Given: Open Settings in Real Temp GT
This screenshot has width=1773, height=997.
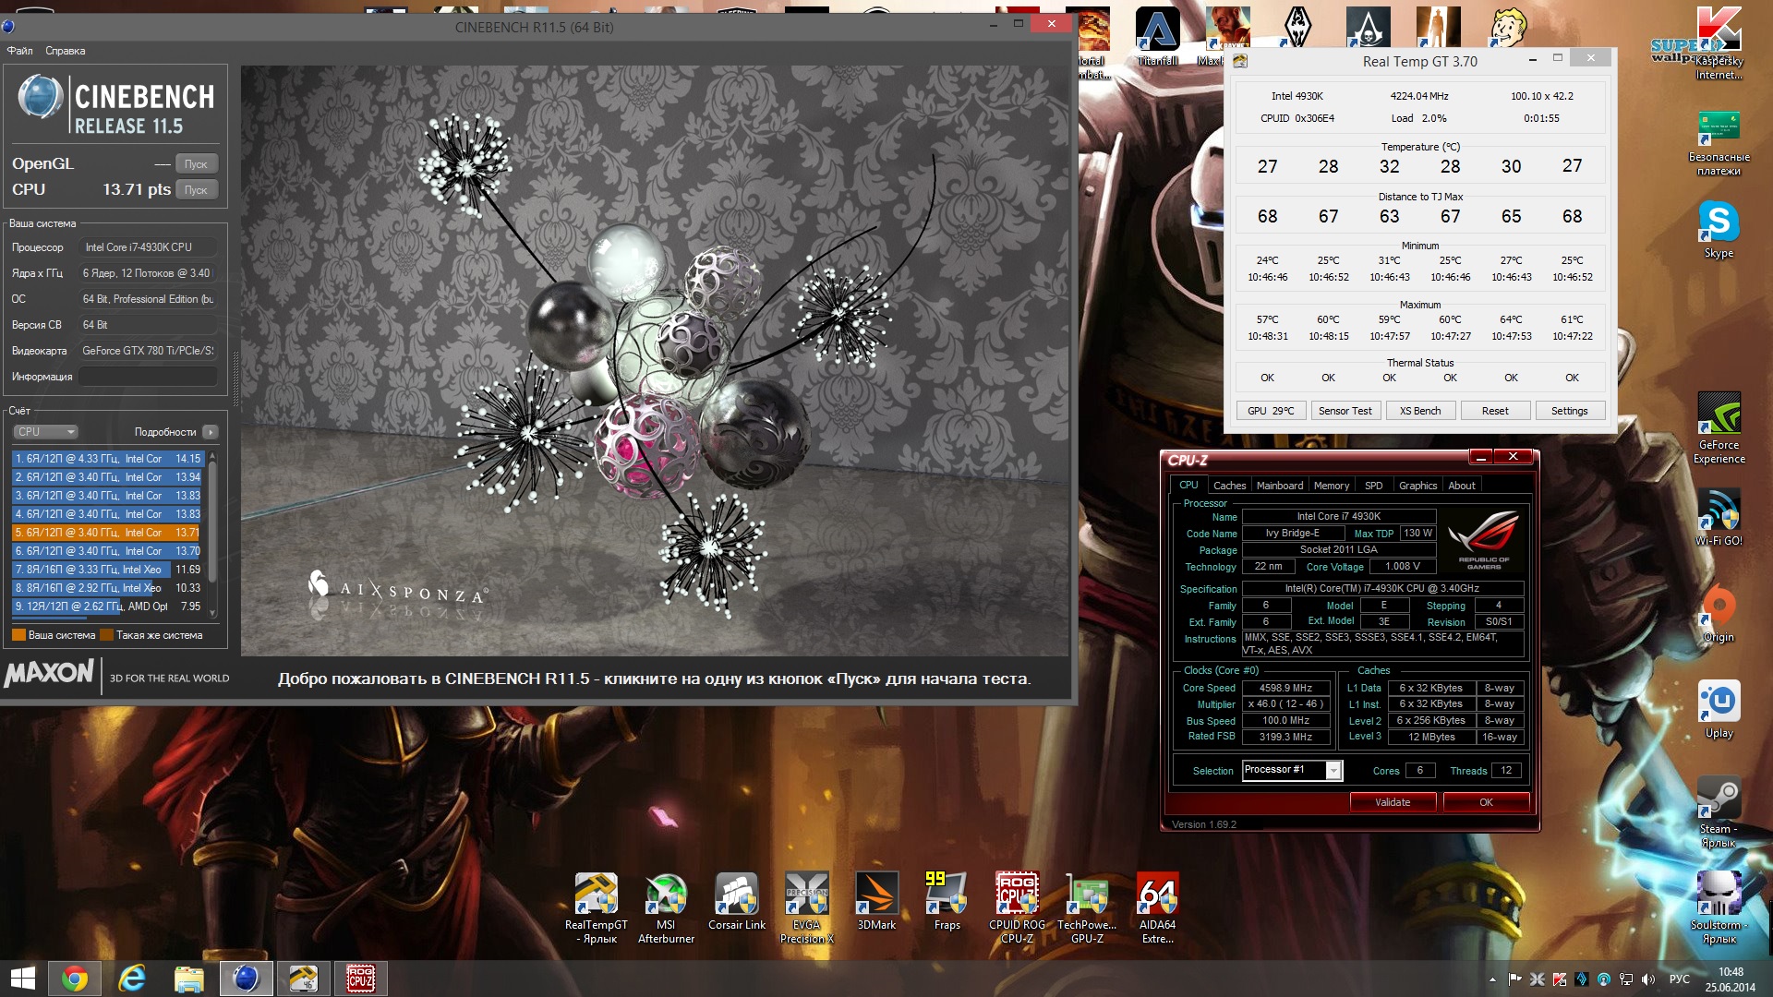Looking at the screenshot, I should [x=1570, y=411].
